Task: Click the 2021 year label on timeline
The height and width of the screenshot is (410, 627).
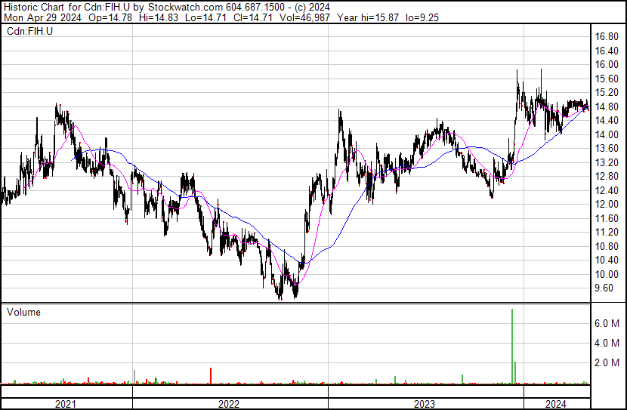Action: [x=66, y=404]
